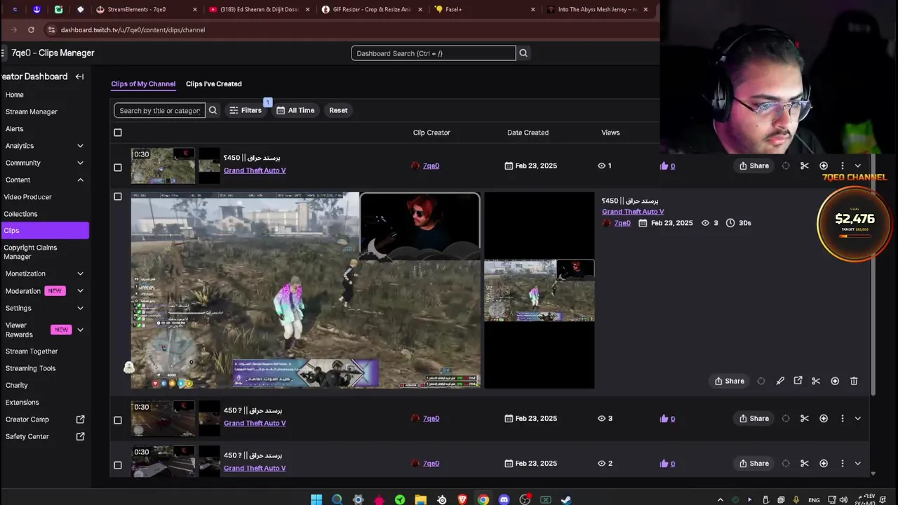Click plus-circle icon in expanded clip panel
The width and height of the screenshot is (898, 505).
[x=835, y=381]
